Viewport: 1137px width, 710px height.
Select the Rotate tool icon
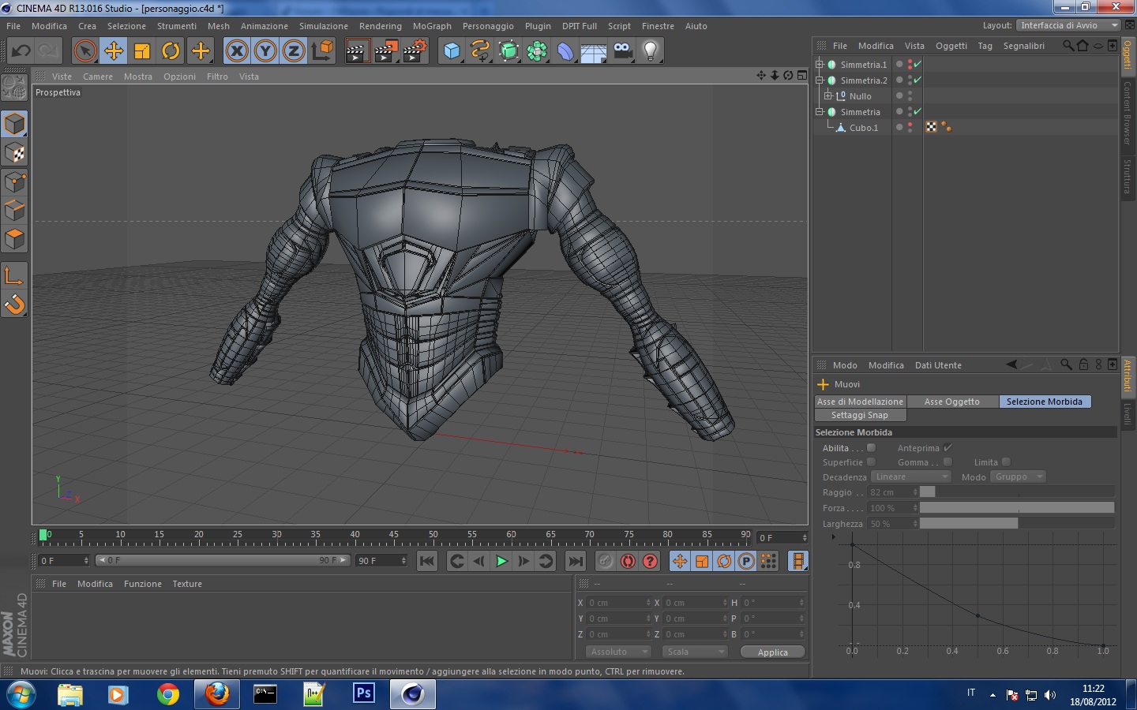pyautogui.click(x=171, y=51)
